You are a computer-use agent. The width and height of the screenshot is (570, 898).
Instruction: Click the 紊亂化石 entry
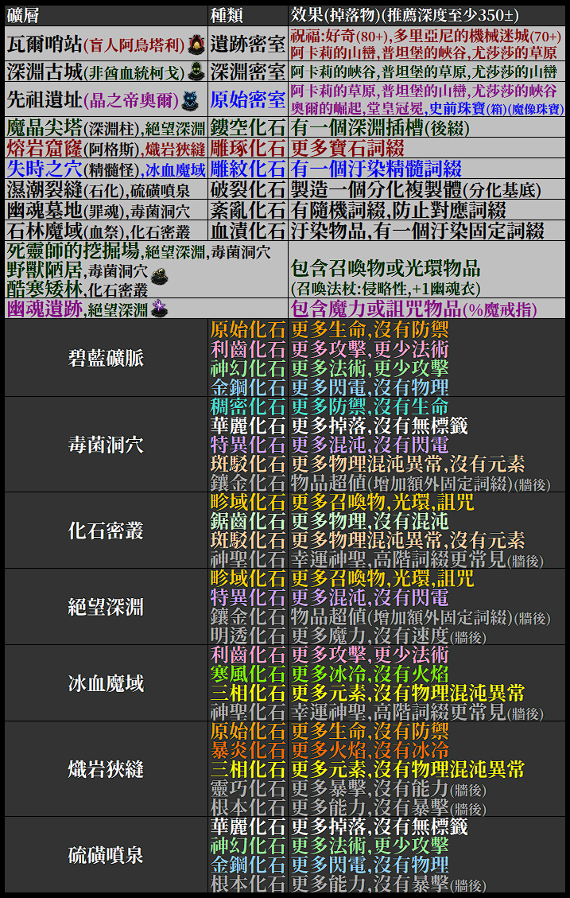coord(247,210)
